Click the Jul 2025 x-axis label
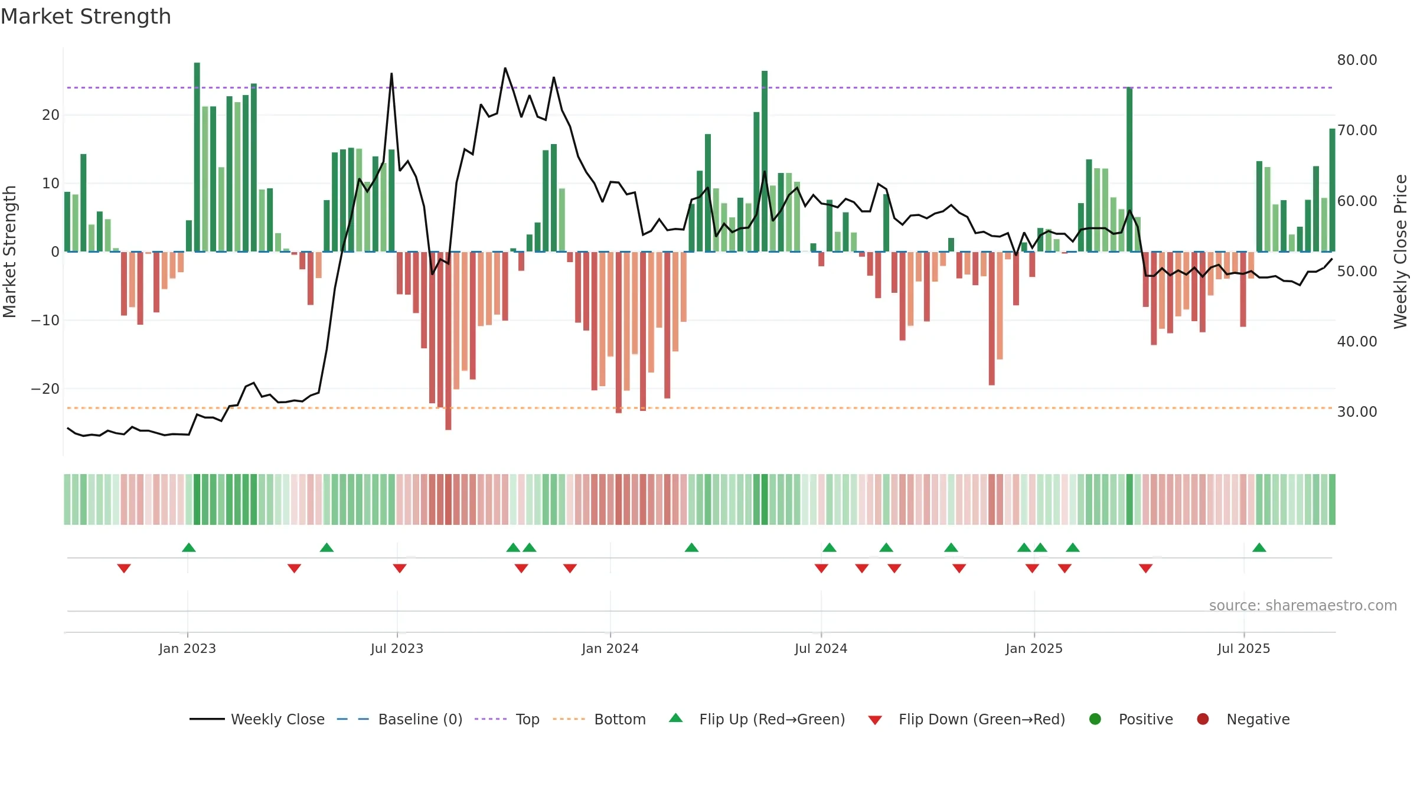The image size is (1417, 797). pyautogui.click(x=1243, y=648)
